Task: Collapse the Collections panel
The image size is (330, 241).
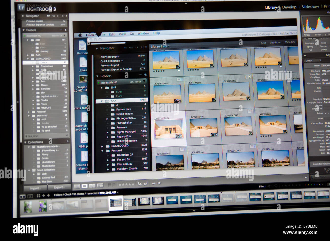Action: click(x=25, y=142)
